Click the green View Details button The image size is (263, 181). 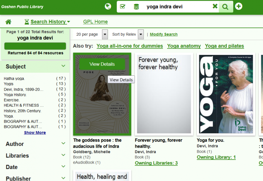click(102, 64)
